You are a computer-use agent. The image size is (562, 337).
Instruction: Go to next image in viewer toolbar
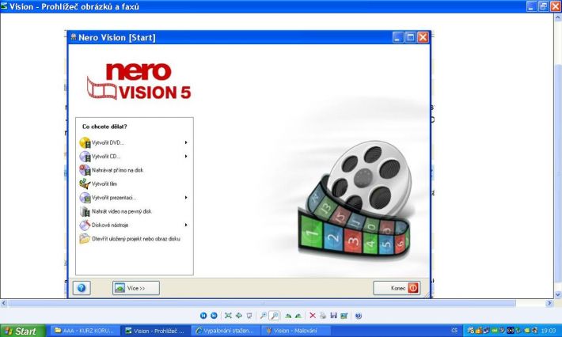pyautogui.click(x=214, y=316)
